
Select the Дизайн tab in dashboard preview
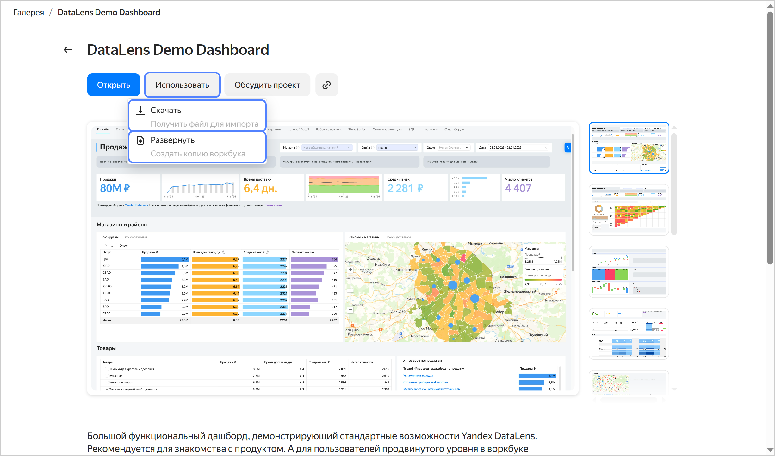(x=103, y=129)
